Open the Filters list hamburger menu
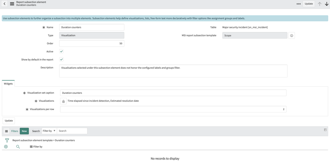 (x=6, y=131)
